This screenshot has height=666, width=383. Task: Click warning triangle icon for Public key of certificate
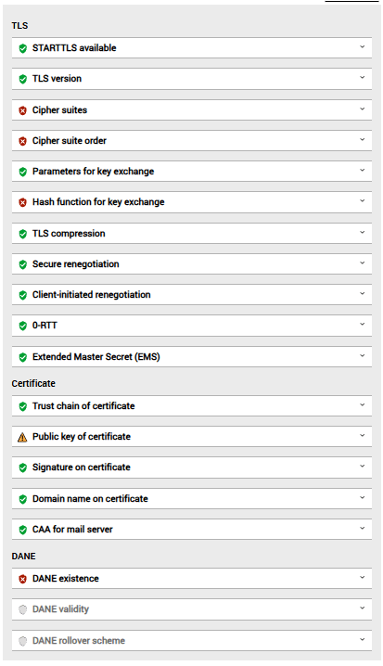(22, 437)
